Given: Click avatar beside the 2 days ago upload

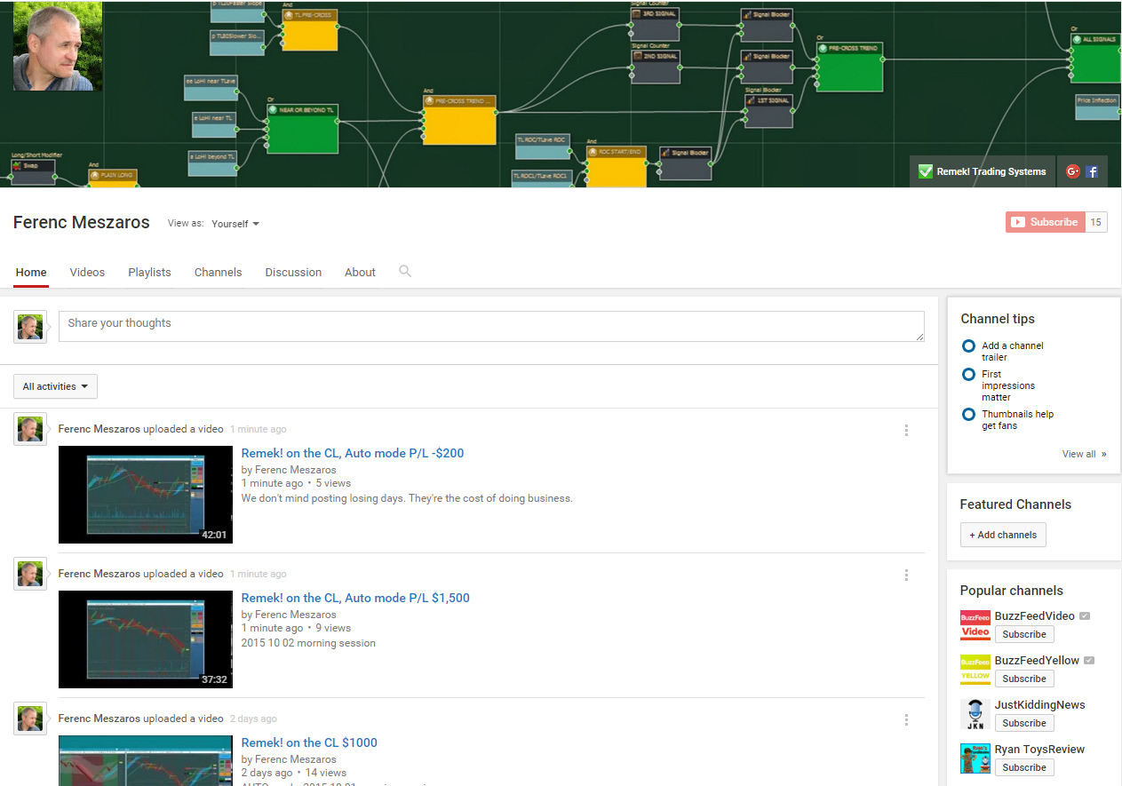Looking at the screenshot, I should click(30, 719).
